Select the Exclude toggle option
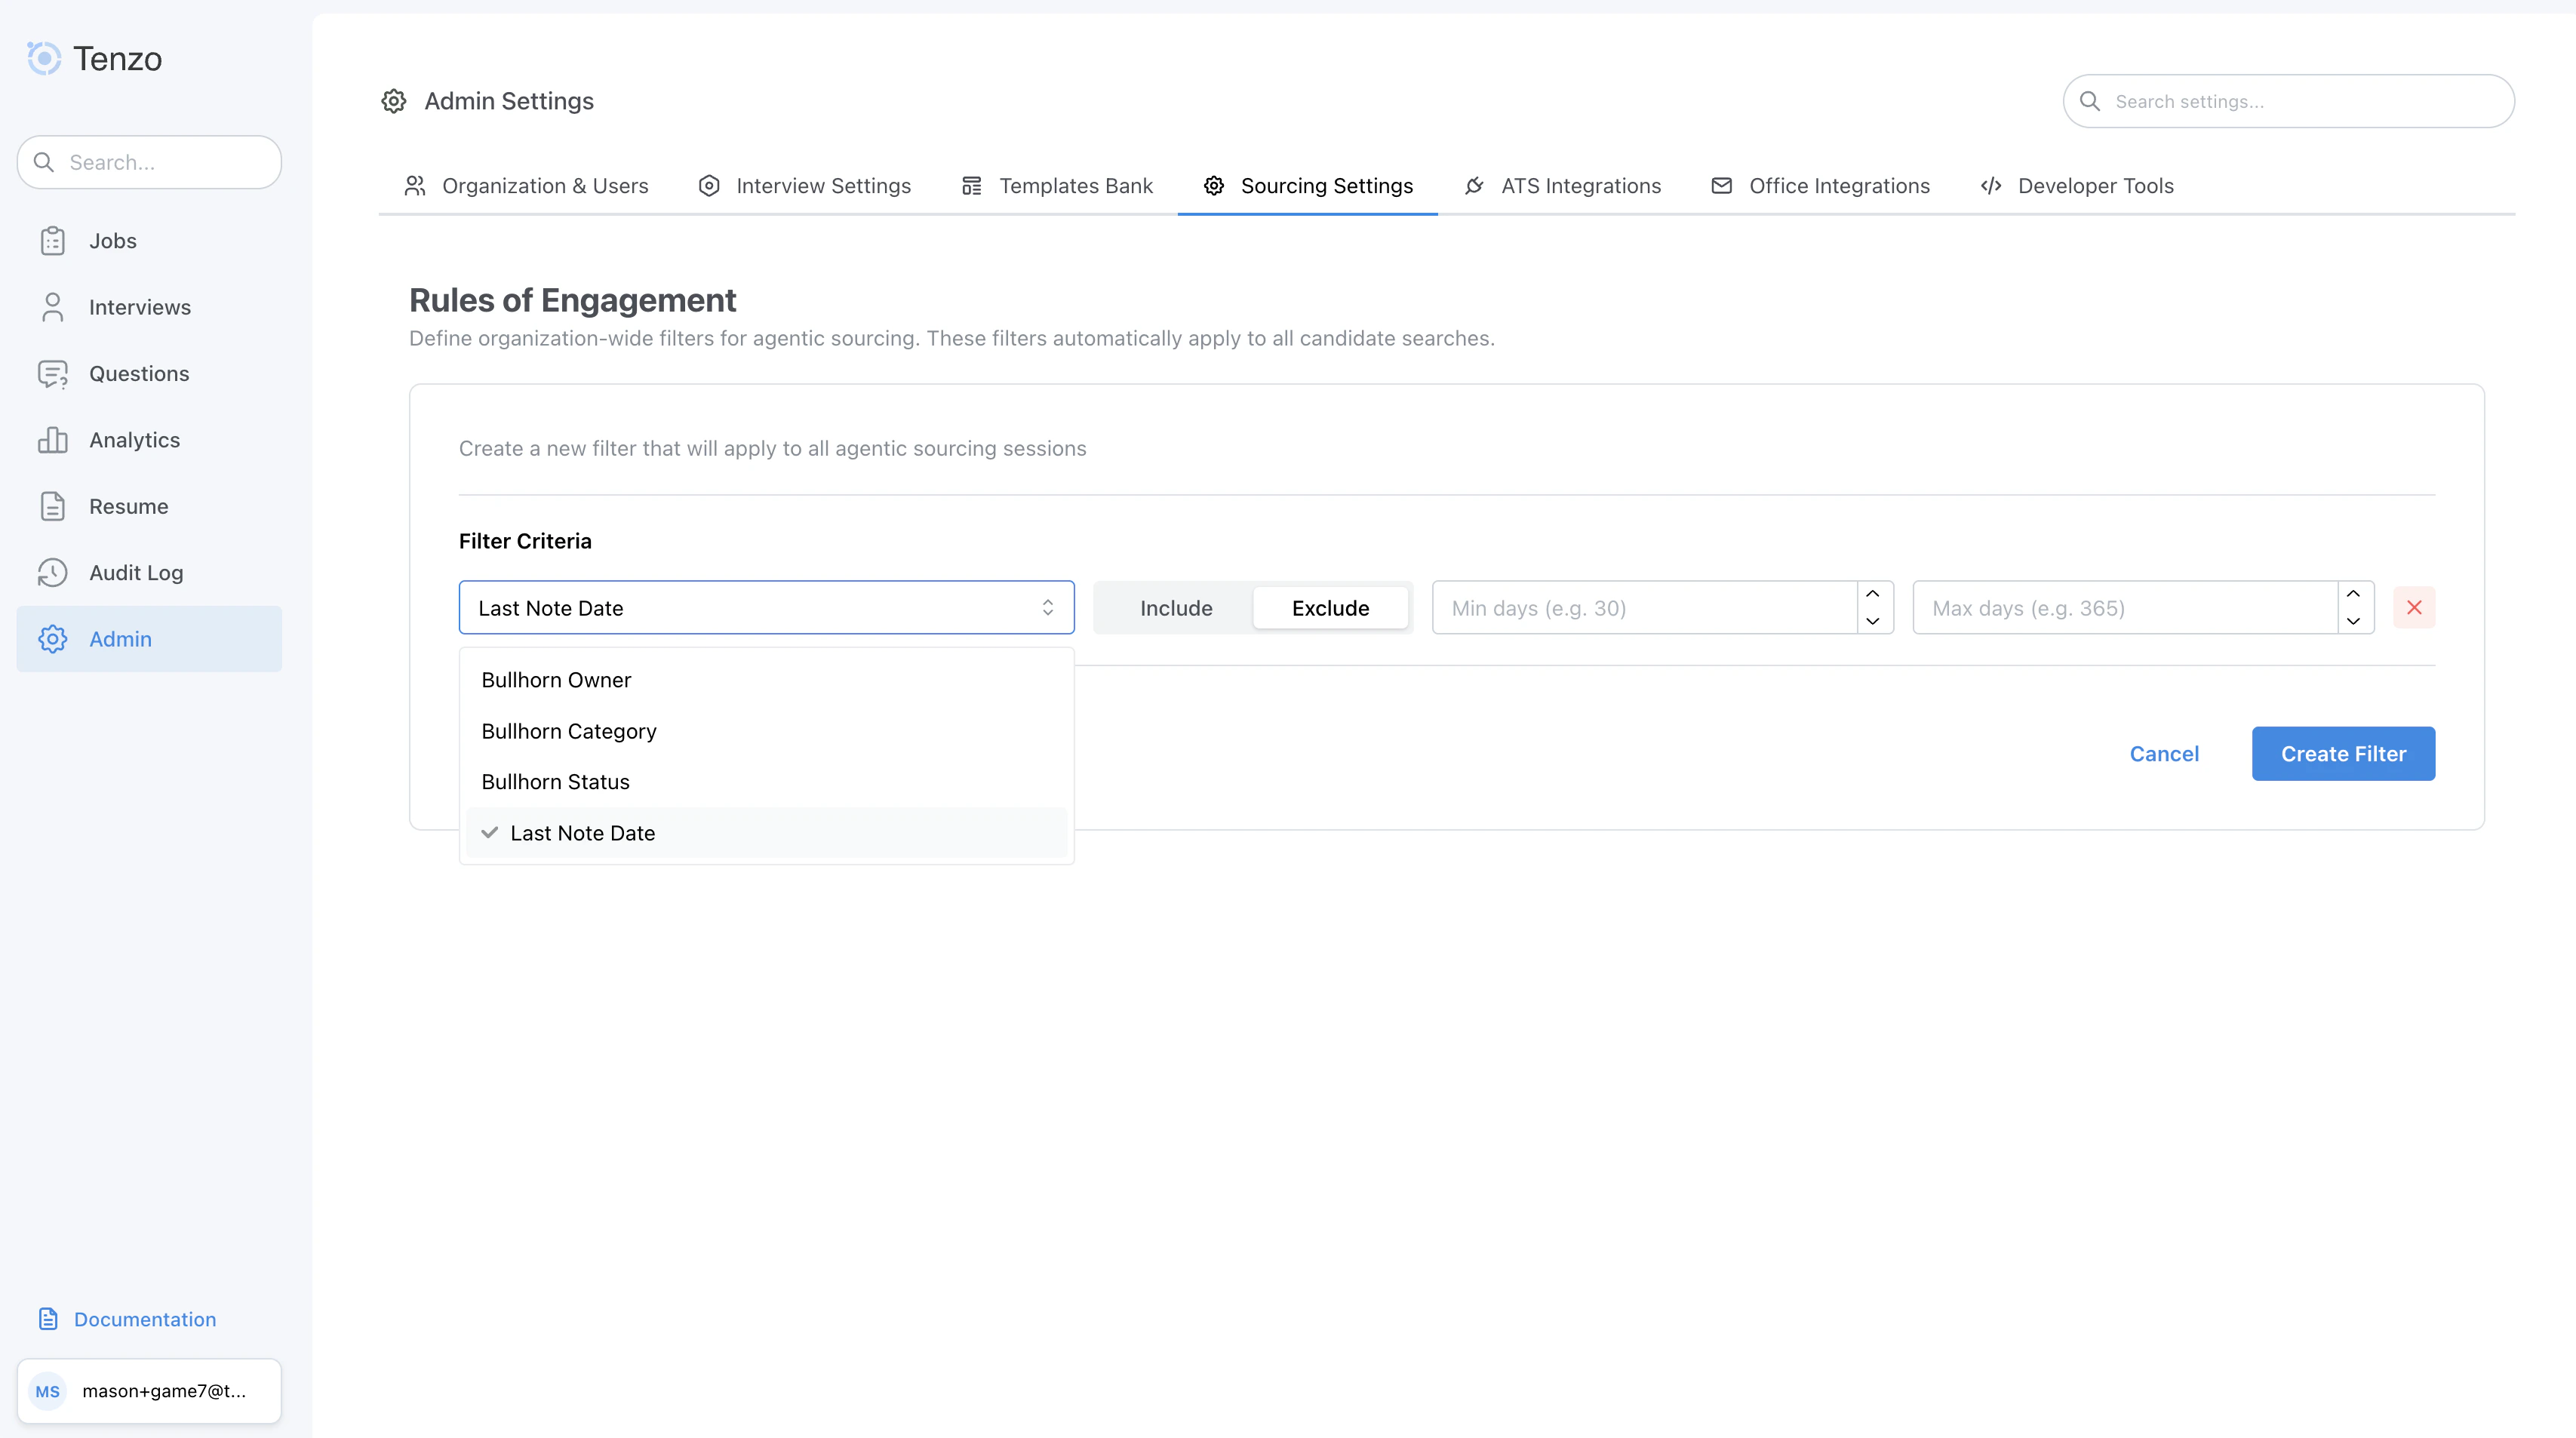 tap(1329, 608)
